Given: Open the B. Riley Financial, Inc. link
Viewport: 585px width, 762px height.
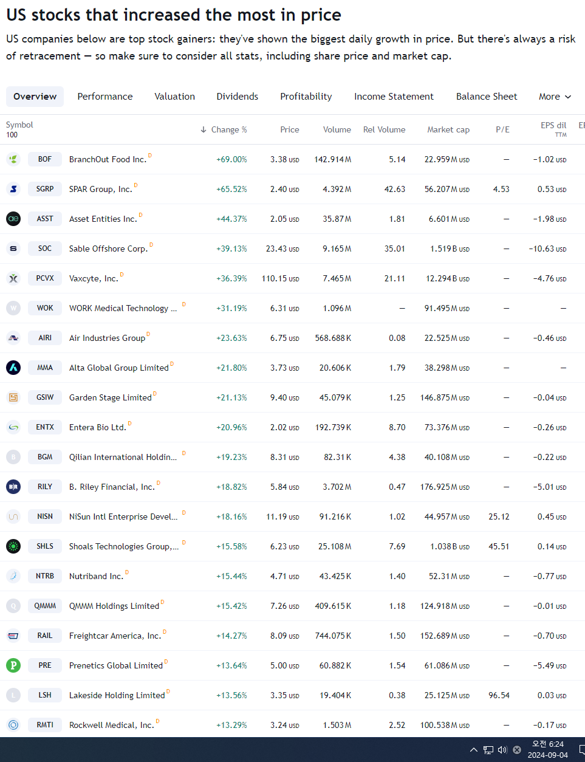Looking at the screenshot, I should click(x=112, y=487).
